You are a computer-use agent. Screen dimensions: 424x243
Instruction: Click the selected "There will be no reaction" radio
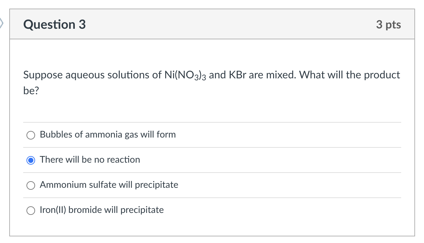click(x=31, y=160)
